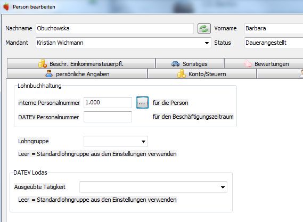The image size is (303, 222).
Task: Switch to the Sonstiges tab
Action: tap(190, 63)
